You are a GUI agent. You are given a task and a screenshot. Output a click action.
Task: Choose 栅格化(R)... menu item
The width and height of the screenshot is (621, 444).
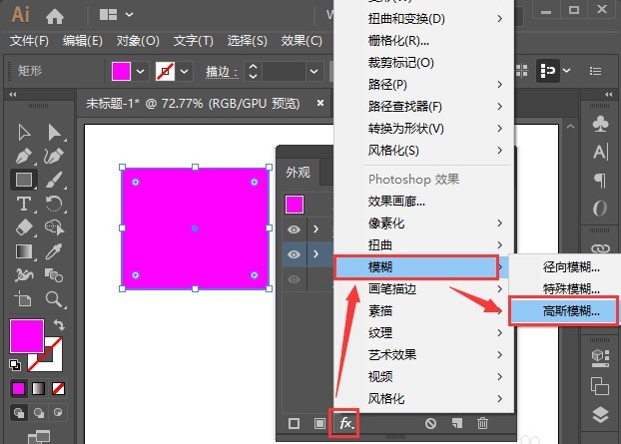(x=423, y=40)
